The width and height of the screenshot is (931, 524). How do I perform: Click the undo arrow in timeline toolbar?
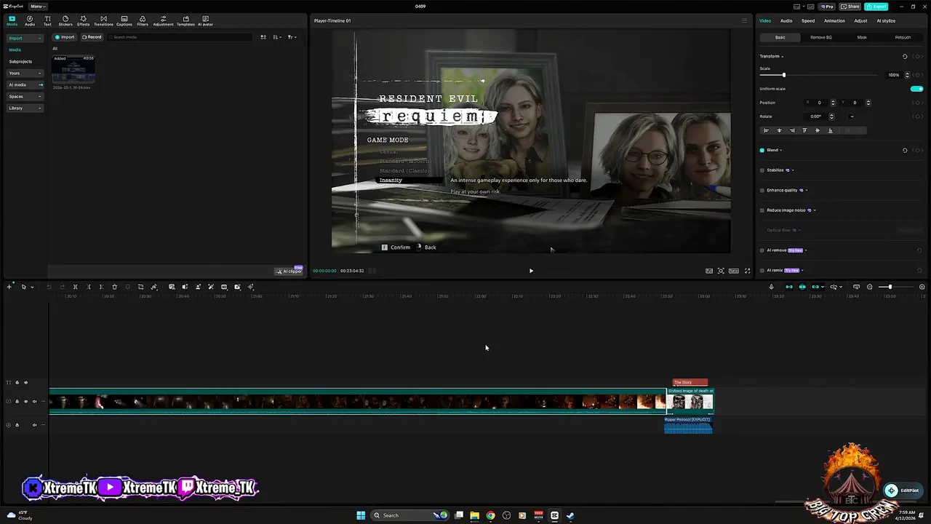(49, 287)
